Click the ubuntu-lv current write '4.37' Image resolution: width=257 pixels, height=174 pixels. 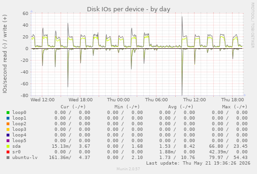point(85,158)
